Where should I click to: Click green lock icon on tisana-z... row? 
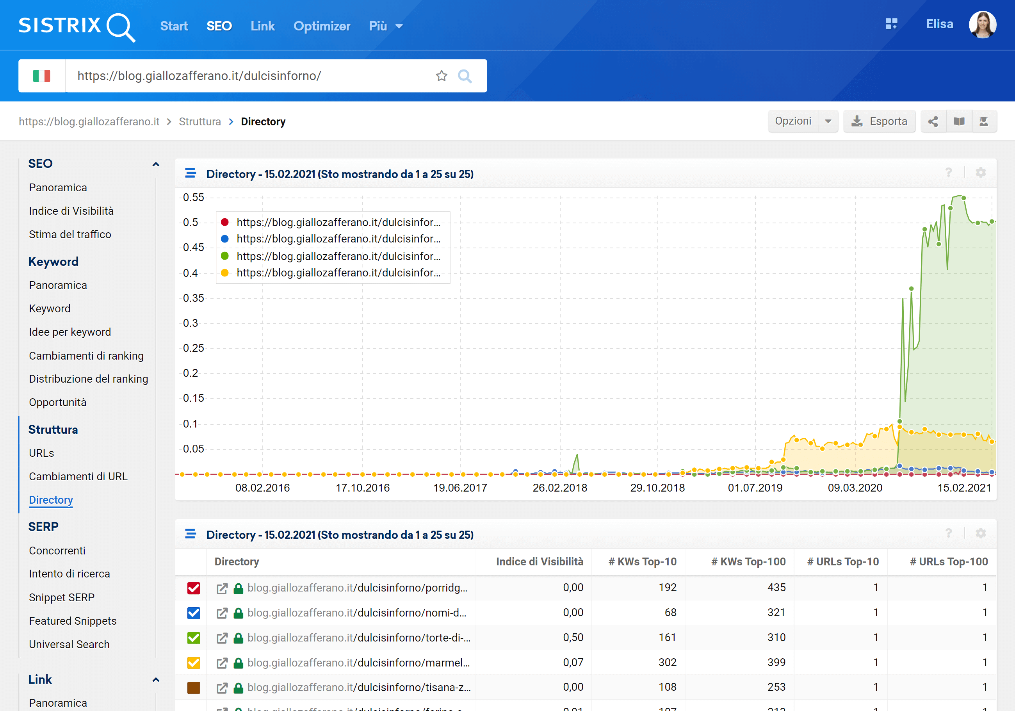(x=238, y=688)
